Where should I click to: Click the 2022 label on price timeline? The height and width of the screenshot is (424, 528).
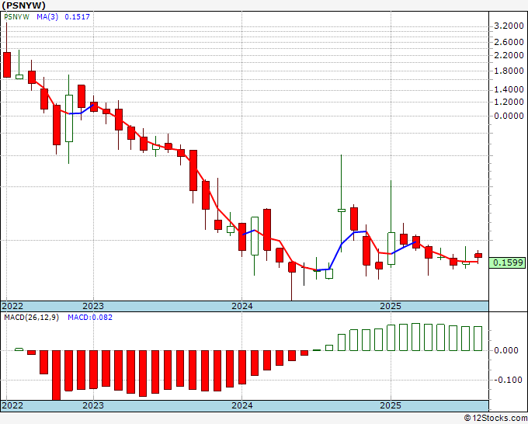tap(12, 306)
